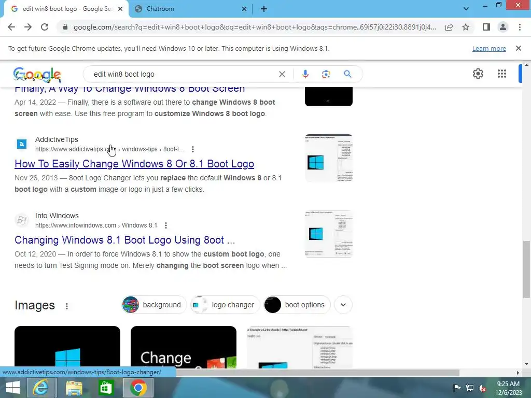Open How To Easily Change Windows 8 link
The width and height of the screenshot is (531, 398).
click(x=134, y=164)
